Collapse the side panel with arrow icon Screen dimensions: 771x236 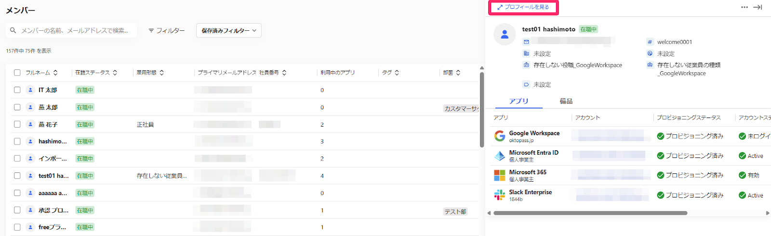[x=758, y=7]
